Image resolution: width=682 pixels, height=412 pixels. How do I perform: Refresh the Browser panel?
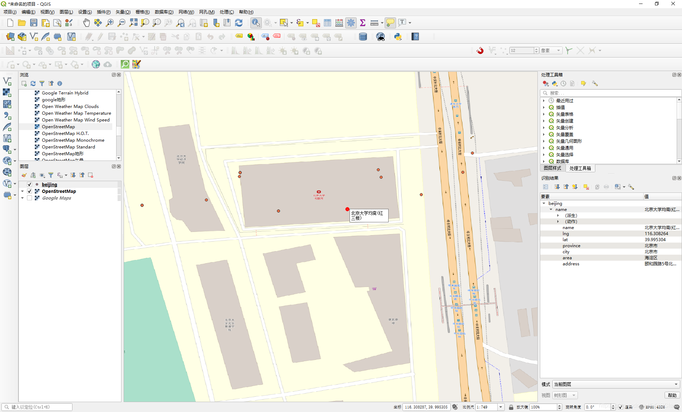(33, 83)
